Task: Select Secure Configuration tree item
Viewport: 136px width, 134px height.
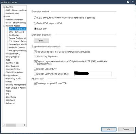Action: (18, 38)
